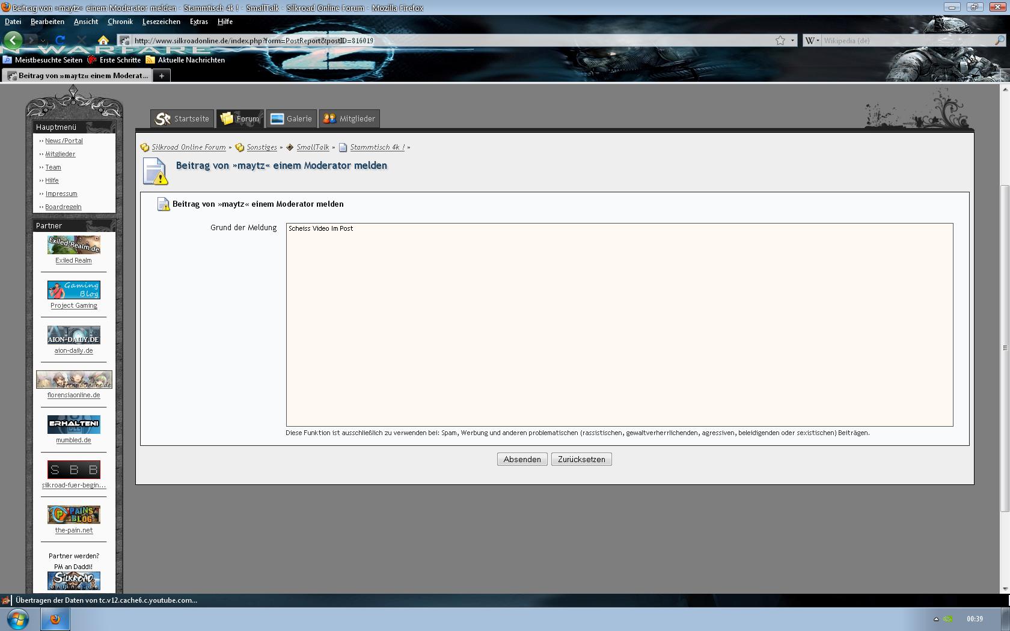1010x631 pixels.
Task: Open the Wikipedia search engine dropdown
Action: click(812, 41)
